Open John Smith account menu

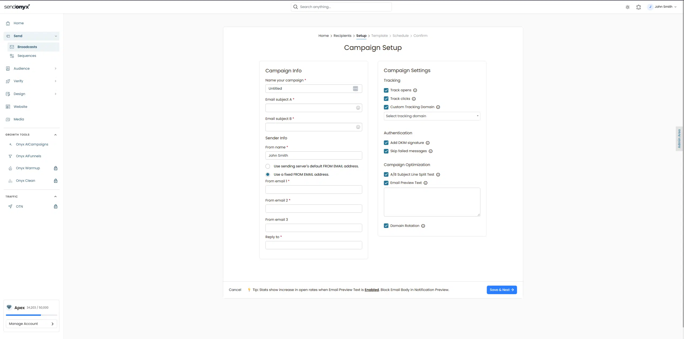[x=662, y=7]
